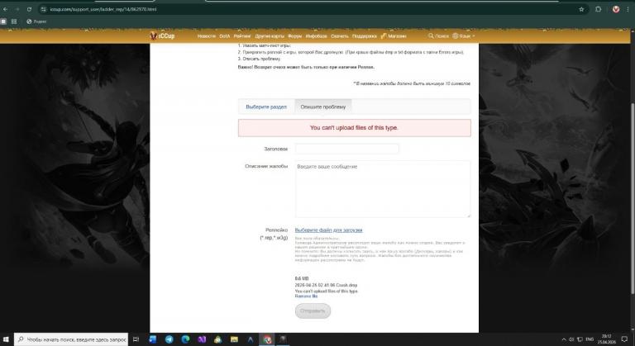Image resolution: width=635 pixels, height=346 pixels.
Task: Open the Windows Start menu
Action: (6, 339)
